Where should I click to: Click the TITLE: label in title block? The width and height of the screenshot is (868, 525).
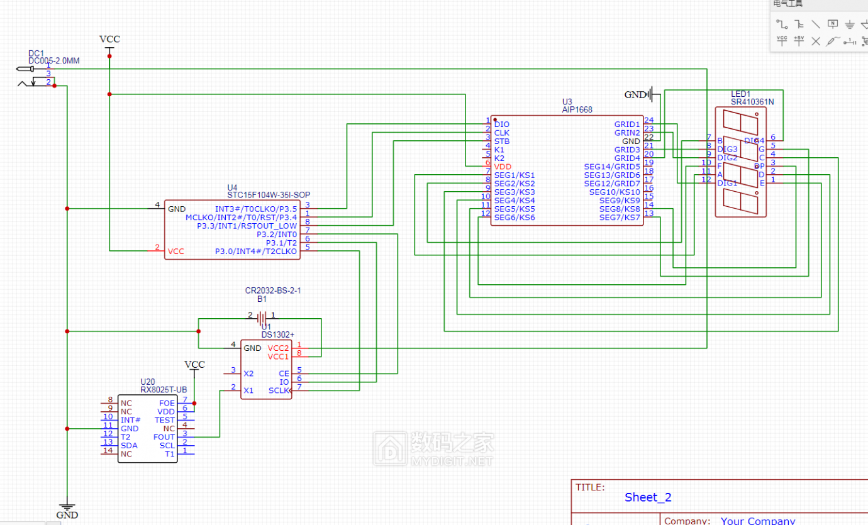(x=590, y=487)
